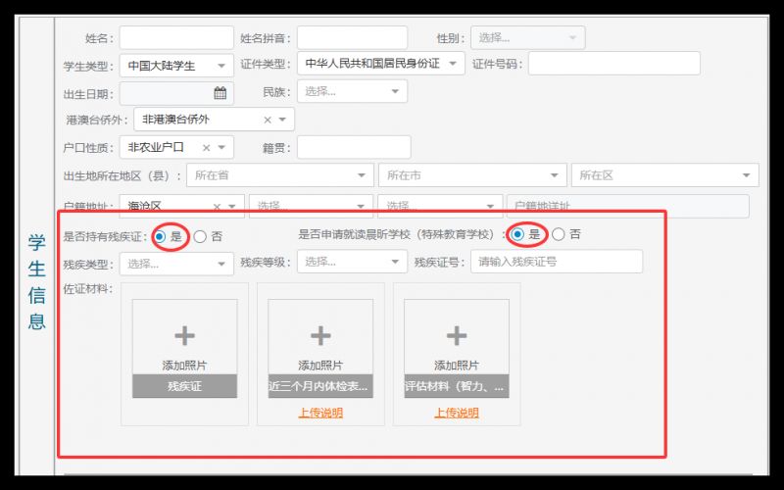
Task: Open the 性别 dropdown
Action: point(527,38)
